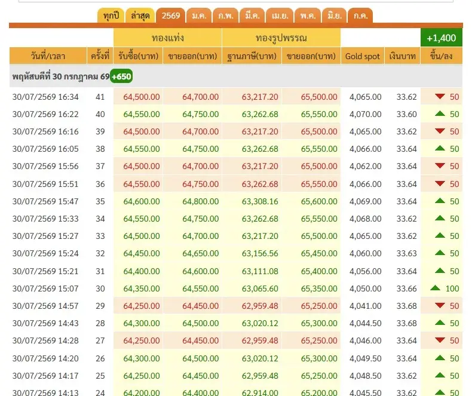Click the green up arrow in row 28
The width and height of the screenshot is (472, 396).
coord(440,323)
